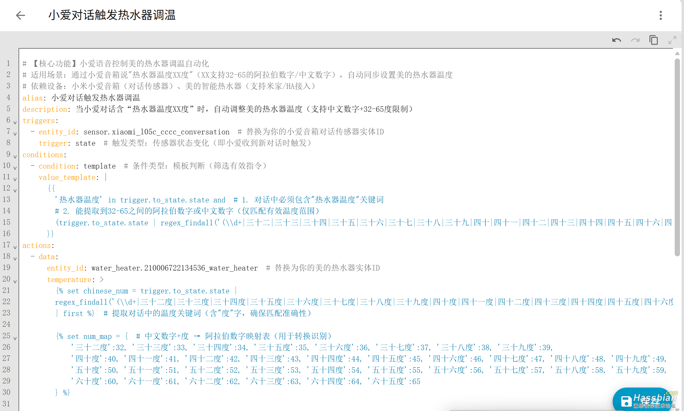The height and width of the screenshot is (411, 684).
Task: Collapse the triggers section on line 6
Action: pos(15,122)
